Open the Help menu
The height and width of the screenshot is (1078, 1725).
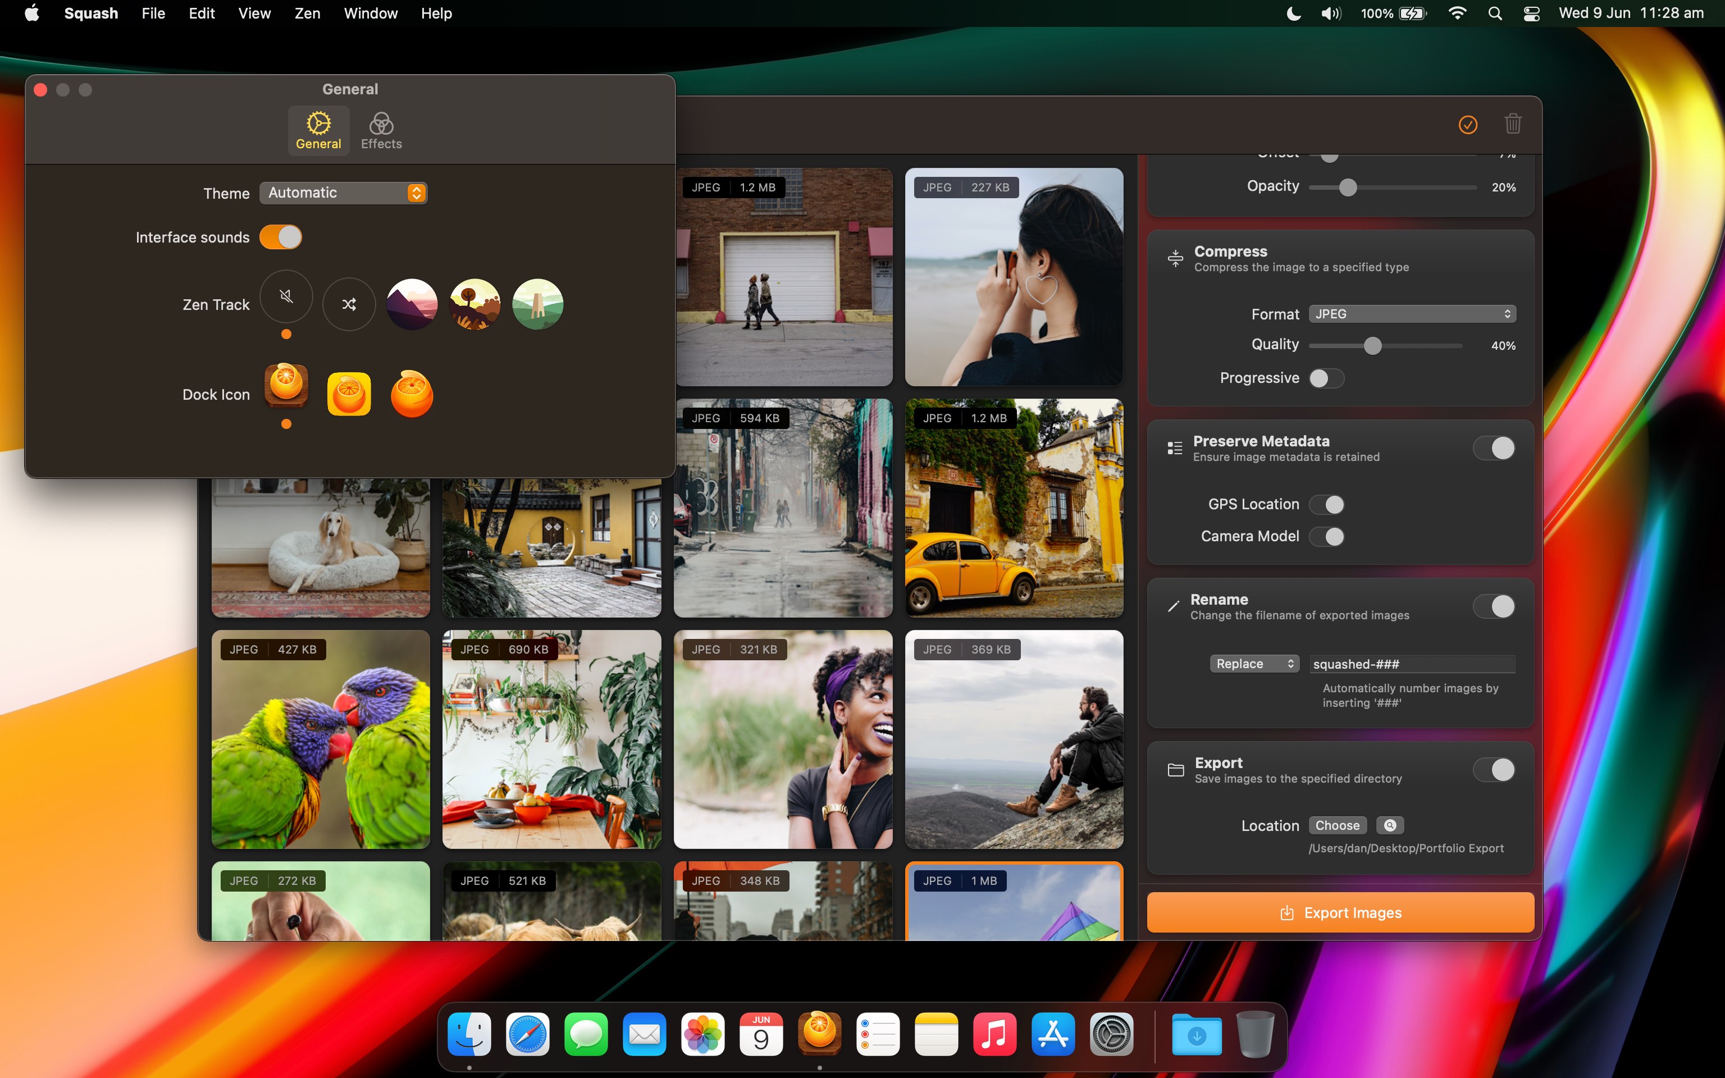436,13
